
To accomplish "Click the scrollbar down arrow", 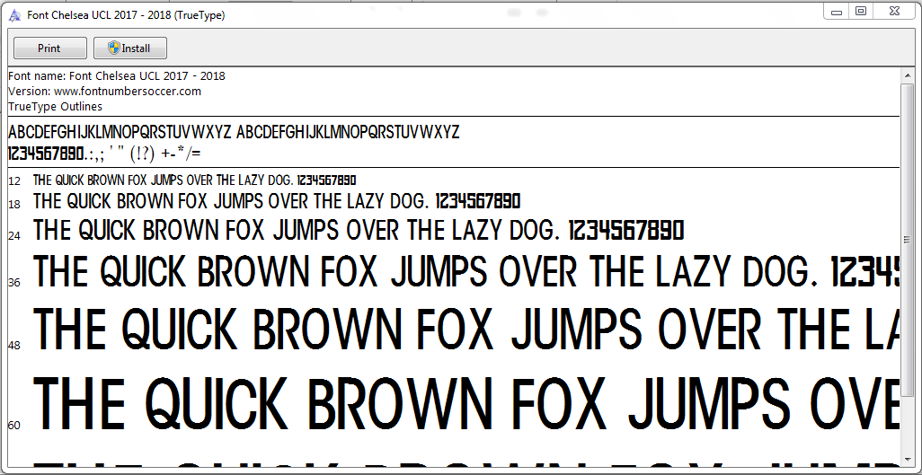I will (x=909, y=459).
